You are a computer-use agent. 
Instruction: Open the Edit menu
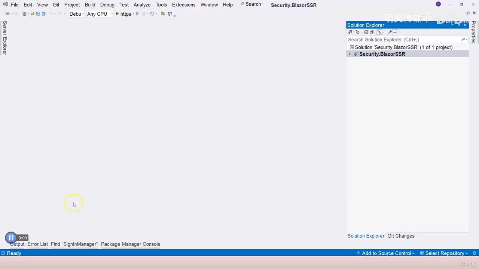click(x=28, y=5)
